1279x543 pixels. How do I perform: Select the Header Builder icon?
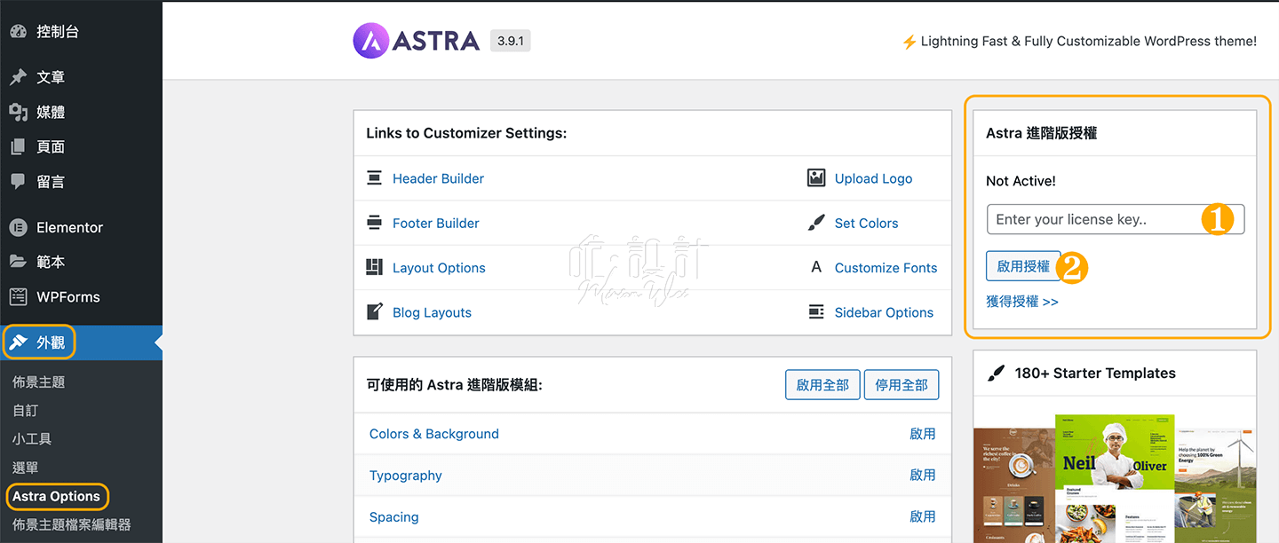[x=374, y=177]
